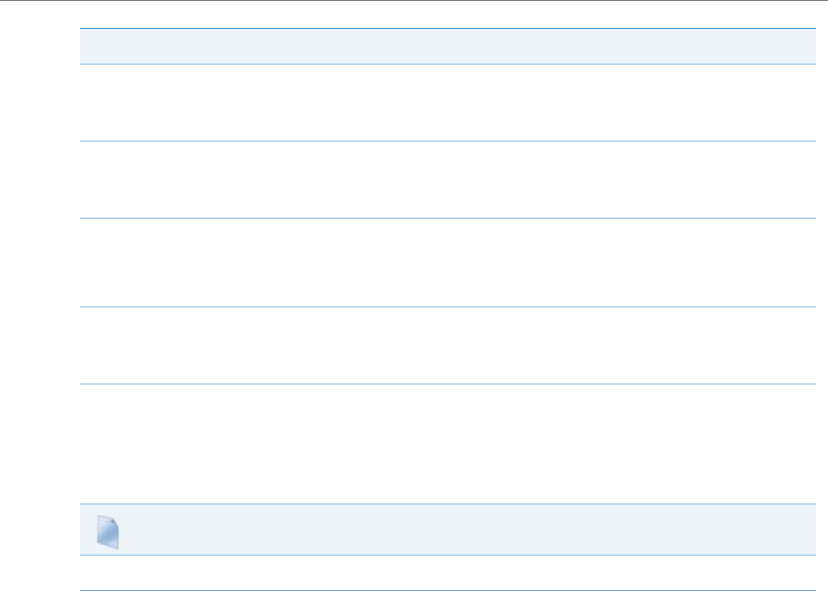828x591 pixels.
Task: Click the top border of the note band
Action: click(443, 504)
